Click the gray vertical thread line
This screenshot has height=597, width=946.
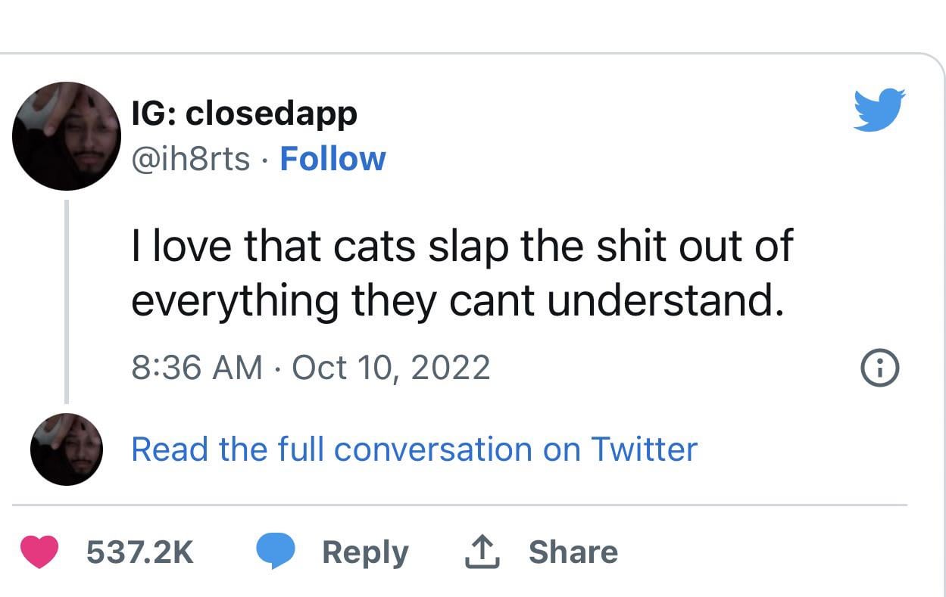click(x=67, y=301)
